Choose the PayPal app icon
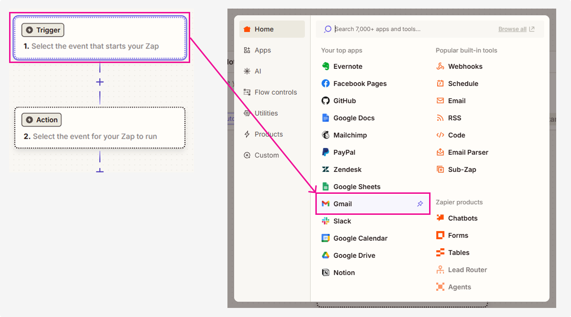This screenshot has width=571, height=317. pyautogui.click(x=325, y=152)
